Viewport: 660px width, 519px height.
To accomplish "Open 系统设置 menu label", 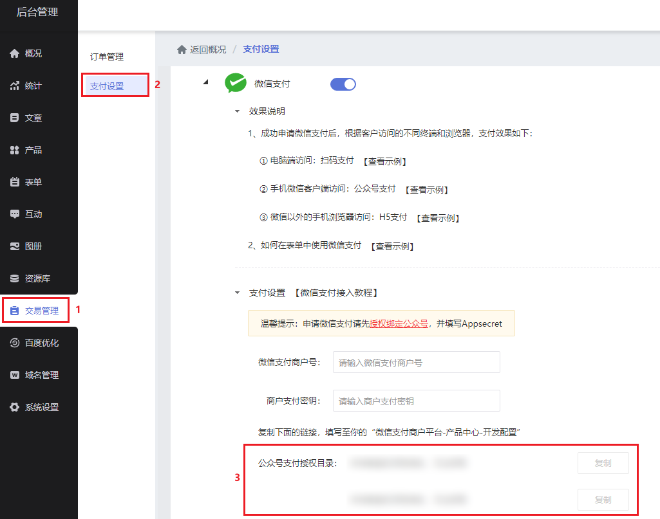I will [42, 407].
